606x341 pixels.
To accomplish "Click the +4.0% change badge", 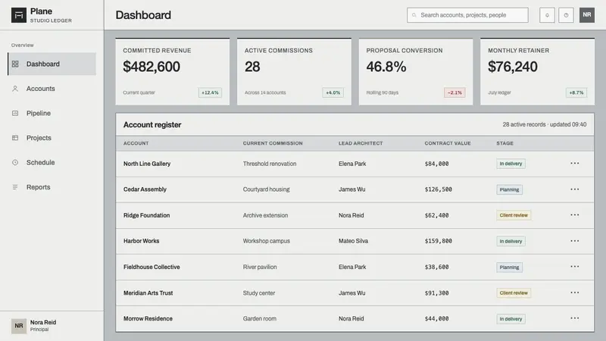I will click(333, 92).
